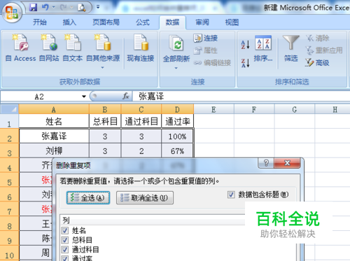
Task: Click the 通过科目 header cell in row 1
Action: pyautogui.click(x=141, y=121)
